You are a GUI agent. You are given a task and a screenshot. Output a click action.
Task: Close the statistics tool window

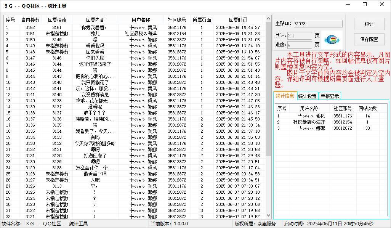point(382,5)
